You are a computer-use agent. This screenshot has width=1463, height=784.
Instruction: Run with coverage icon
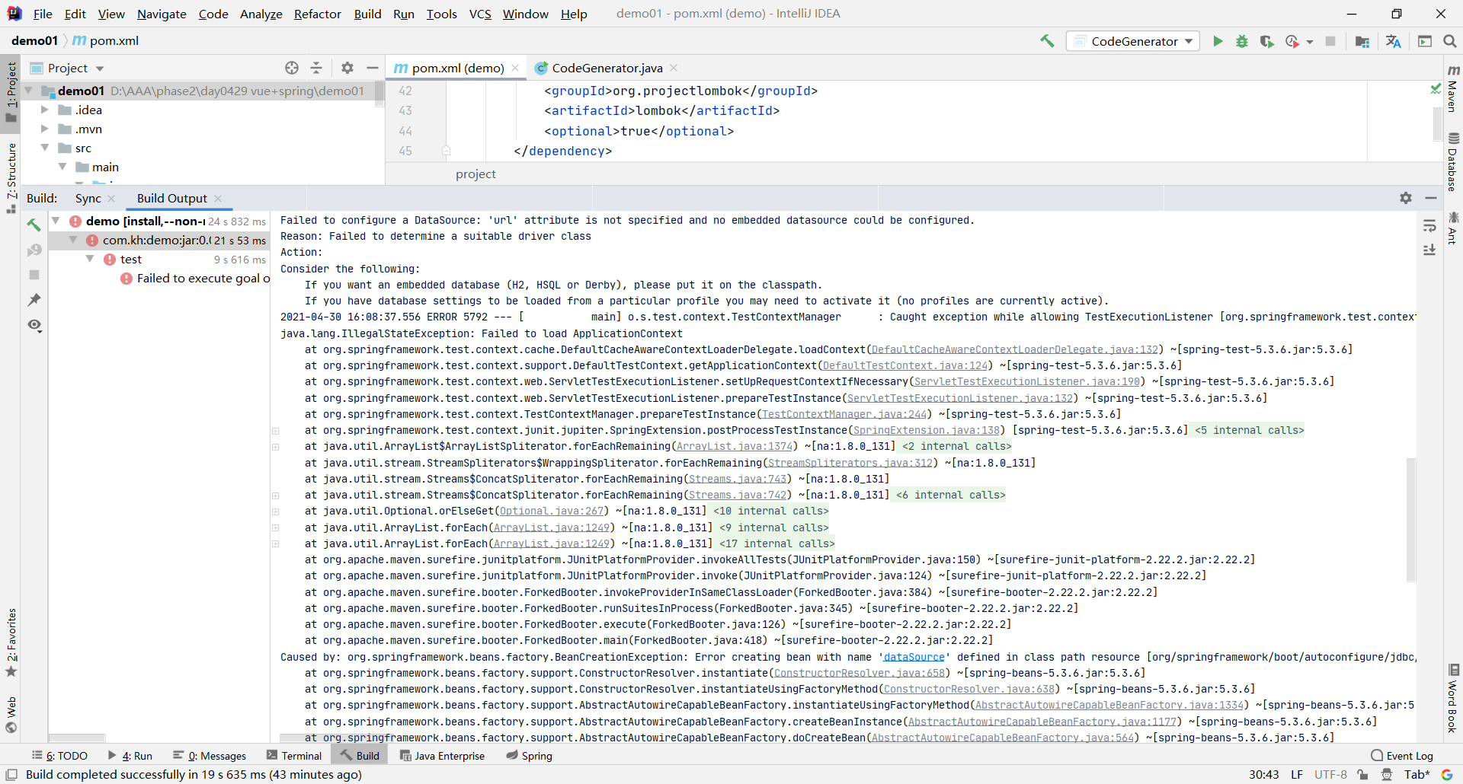click(1266, 41)
